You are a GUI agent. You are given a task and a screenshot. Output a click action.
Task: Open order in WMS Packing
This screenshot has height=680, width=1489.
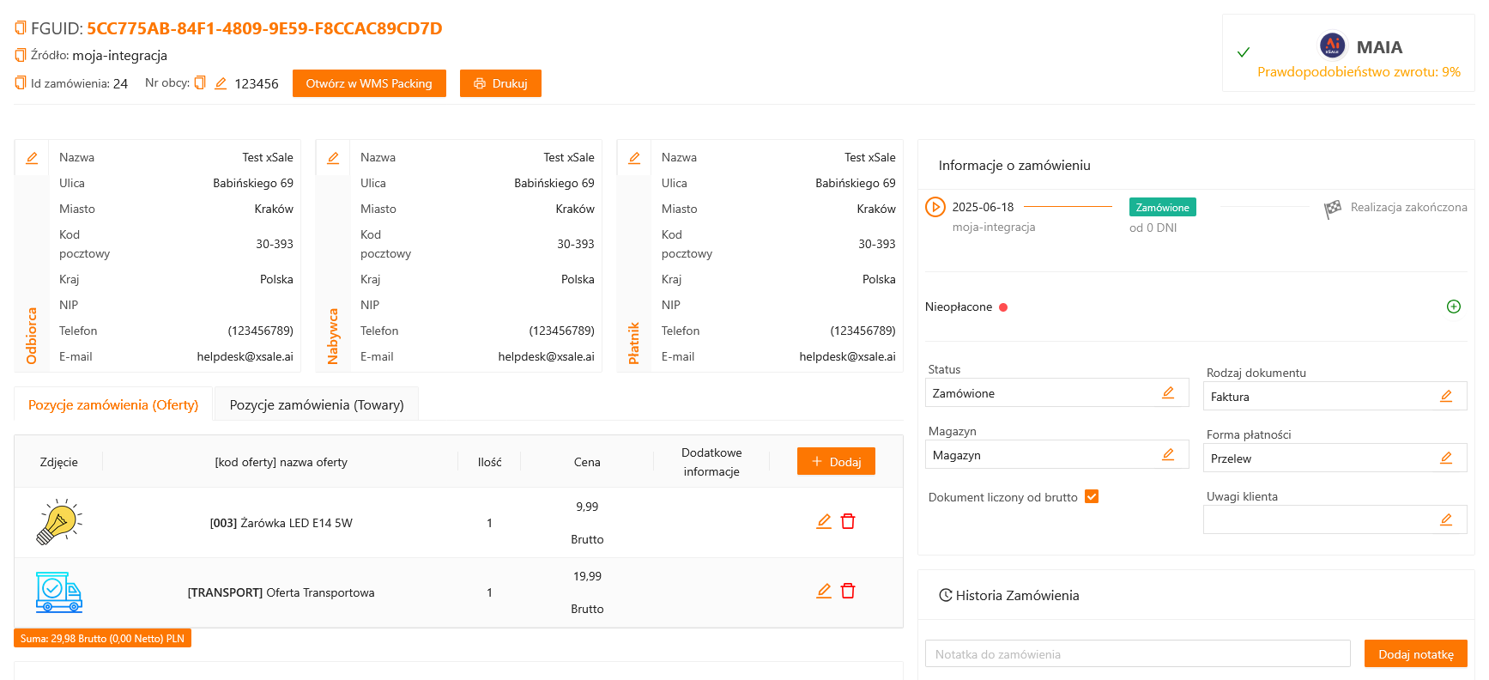tap(369, 83)
